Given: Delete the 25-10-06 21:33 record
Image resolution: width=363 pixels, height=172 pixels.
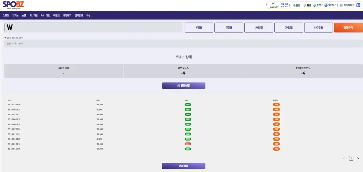Looking at the screenshot, I should (276, 119).
